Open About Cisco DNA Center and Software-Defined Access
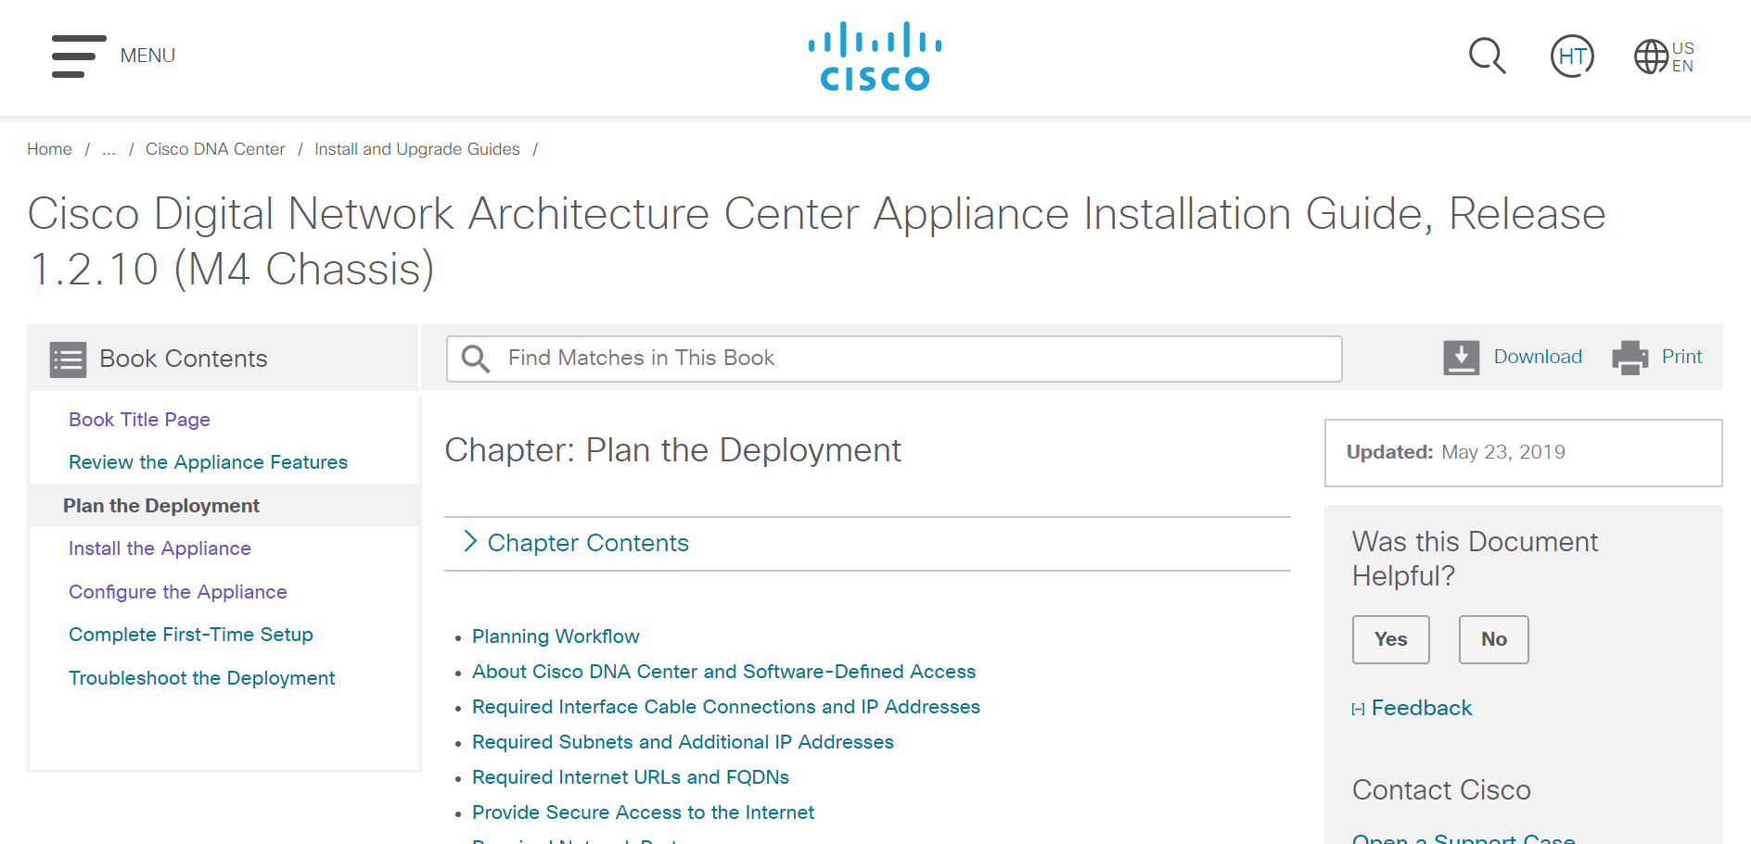The width and height of the screenshot is (1751, 844). (x=723, y=672)
